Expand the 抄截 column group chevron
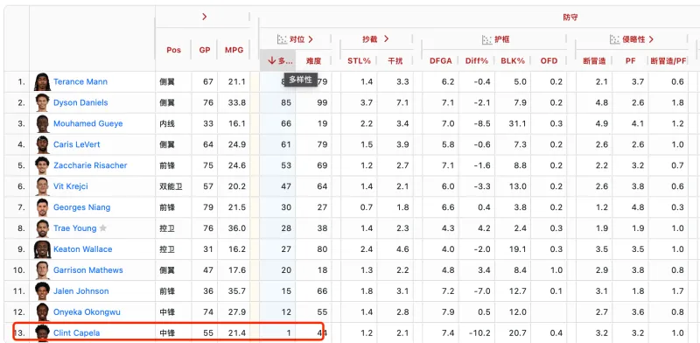 [x=387, y=38]
